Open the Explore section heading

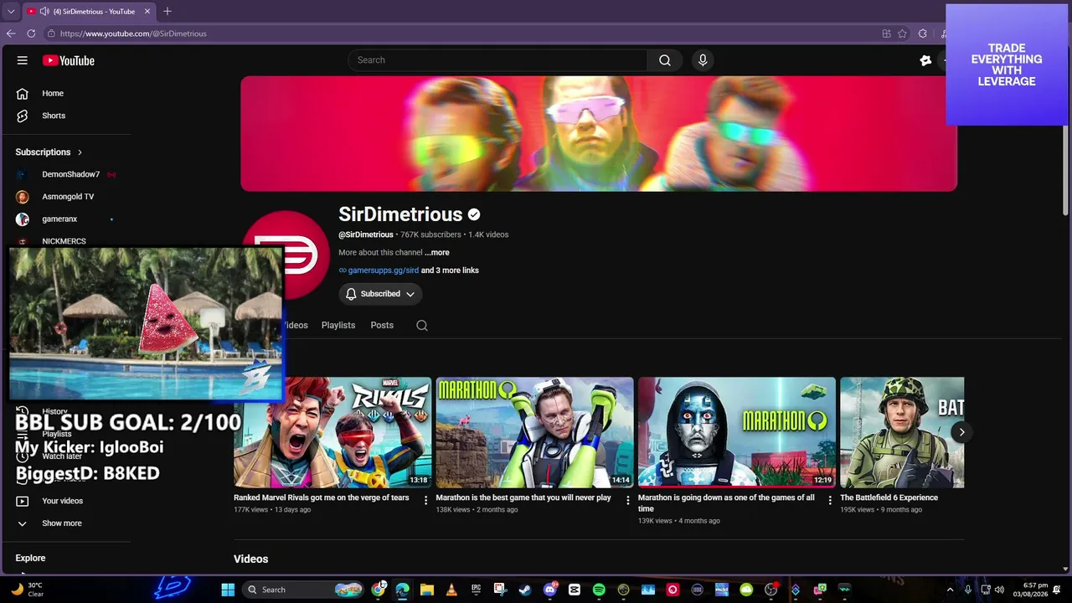tap(30, 558)
